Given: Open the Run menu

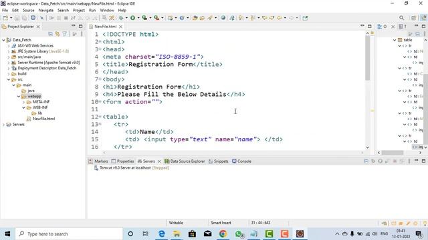Looking at the screenshot, I should (x=92, y=11).
